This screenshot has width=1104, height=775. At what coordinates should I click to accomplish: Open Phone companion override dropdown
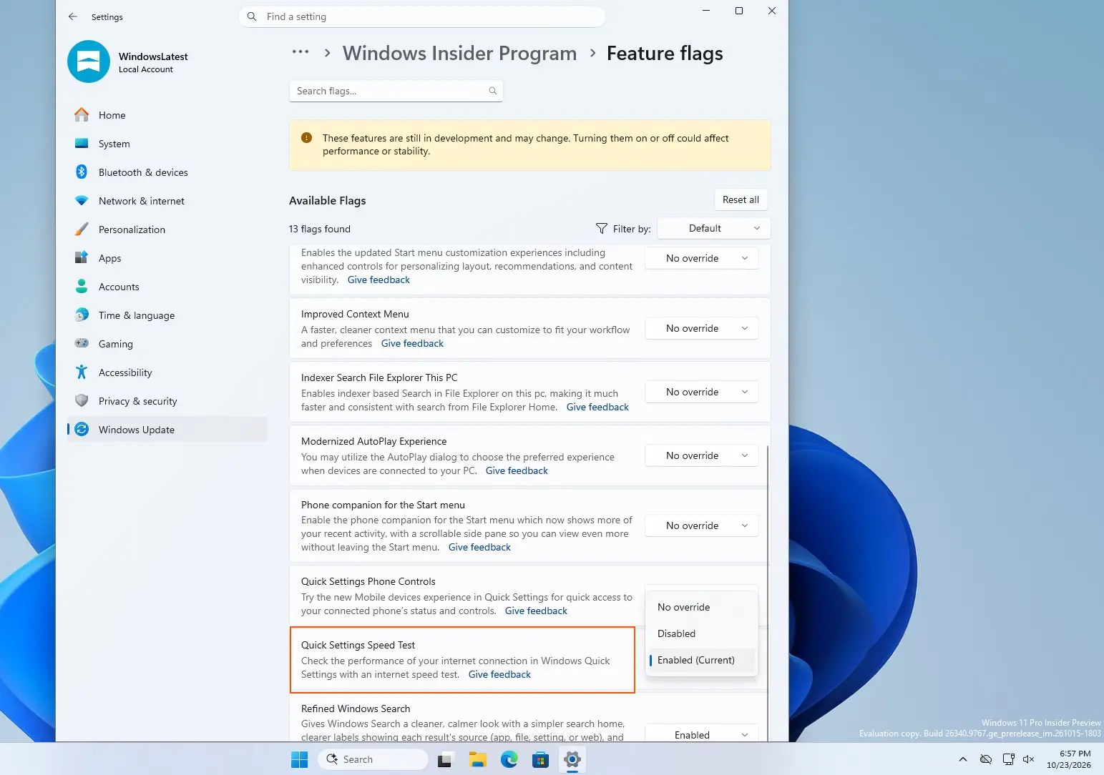701,525
